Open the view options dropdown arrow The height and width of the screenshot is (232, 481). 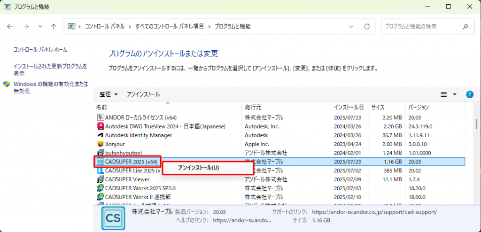click(x=455, y=94)
